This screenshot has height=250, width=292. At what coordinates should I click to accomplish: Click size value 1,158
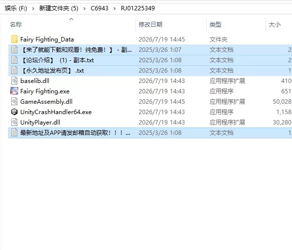[284, 112]
